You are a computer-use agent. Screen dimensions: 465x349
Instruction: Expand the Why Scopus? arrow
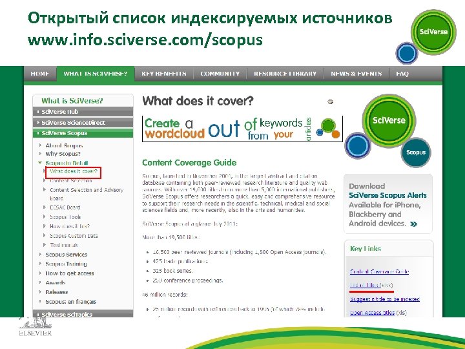coord(40,154)
